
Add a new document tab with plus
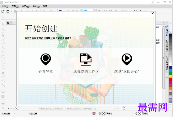(x=11, y=23)
